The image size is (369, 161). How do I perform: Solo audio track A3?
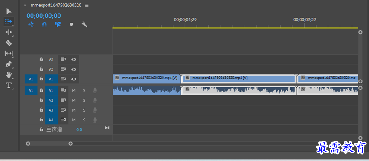(x=84, y=110)
